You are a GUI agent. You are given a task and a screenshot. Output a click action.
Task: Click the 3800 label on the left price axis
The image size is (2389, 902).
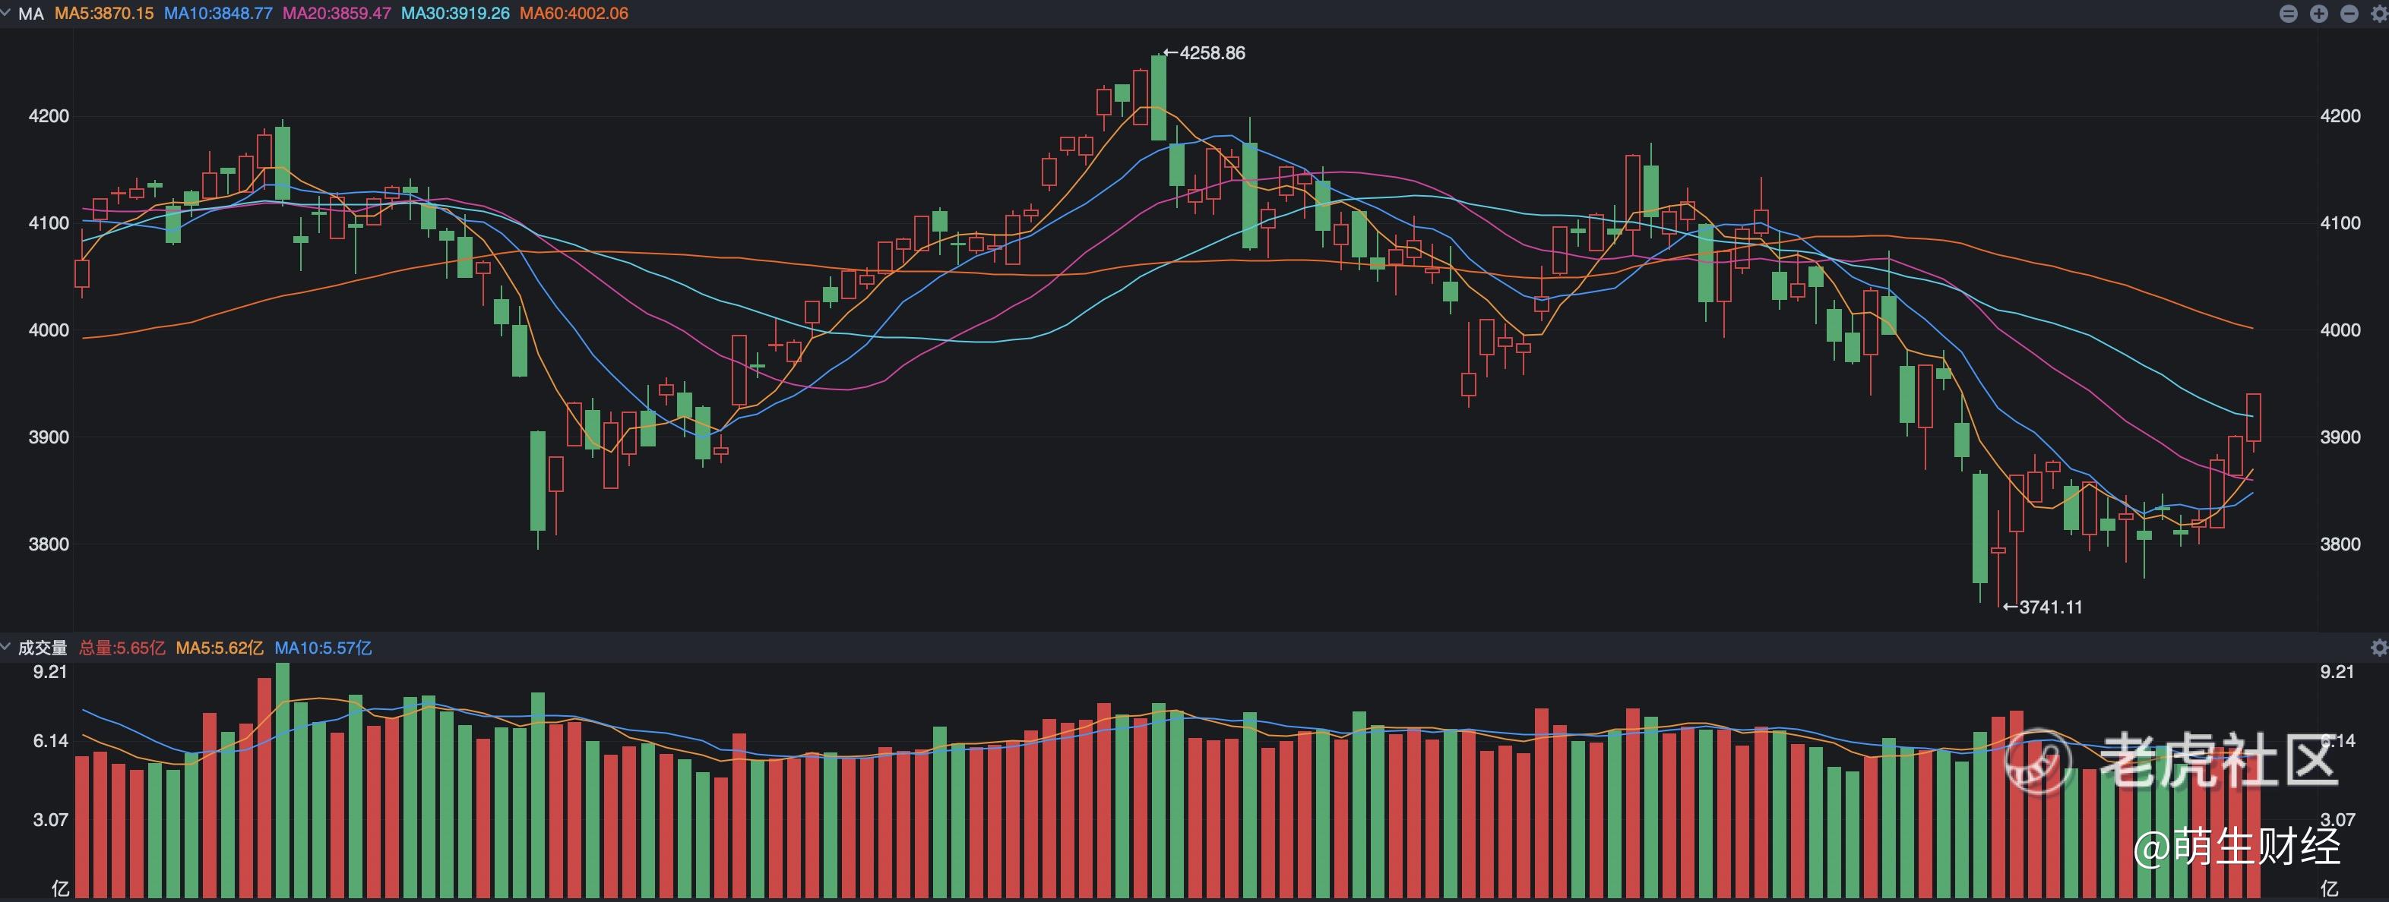[x=49, y=544]
